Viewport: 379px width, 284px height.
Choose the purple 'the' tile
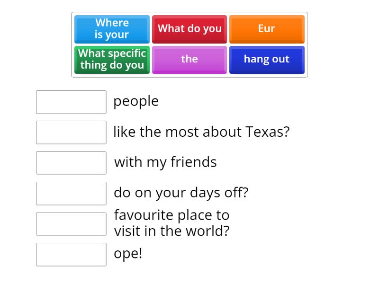pyautogui.click(x=189, y=60)
